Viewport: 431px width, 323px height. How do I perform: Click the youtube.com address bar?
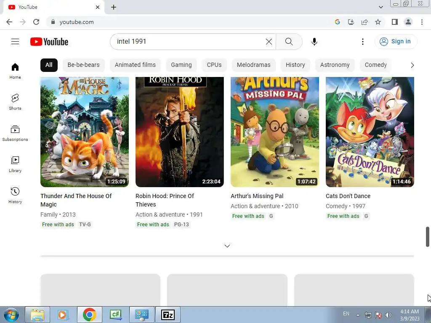click(190, 22)
